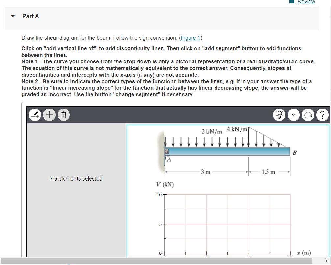Click the trash icon to delete elements
This screenshot has width=331, height=265.
[64, 115]
